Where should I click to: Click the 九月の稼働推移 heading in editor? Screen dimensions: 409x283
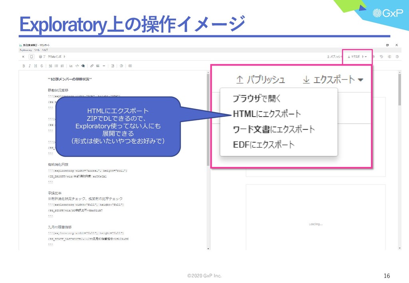tap(60, 227)
